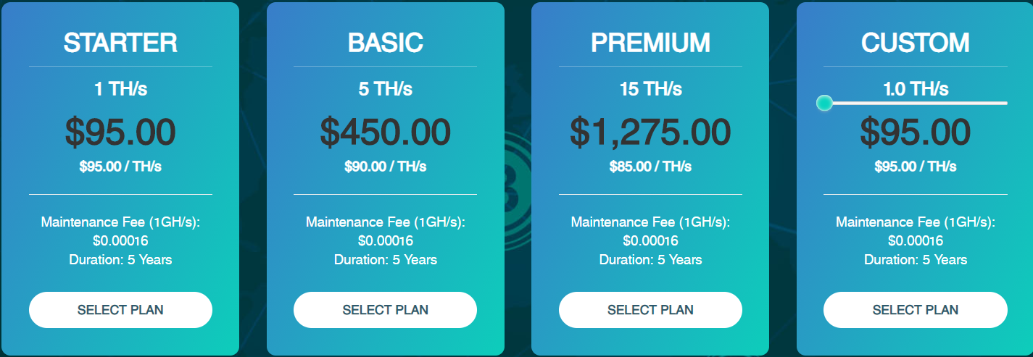Image resolution: width=1033 pixels, height=357 pixels.
Task: Click the $1,275.00 PREMIUM price
Action: pyautogui.click(x=650, y=133)
